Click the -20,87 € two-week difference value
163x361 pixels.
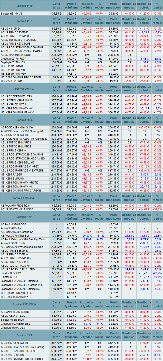[87, 236]
